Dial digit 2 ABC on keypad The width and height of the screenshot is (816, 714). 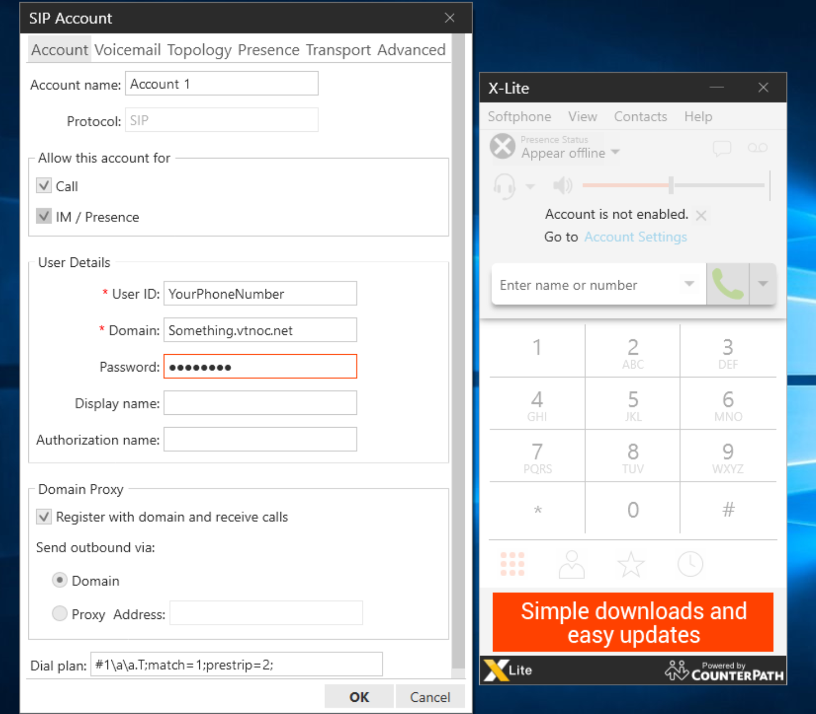click(633, 350)
